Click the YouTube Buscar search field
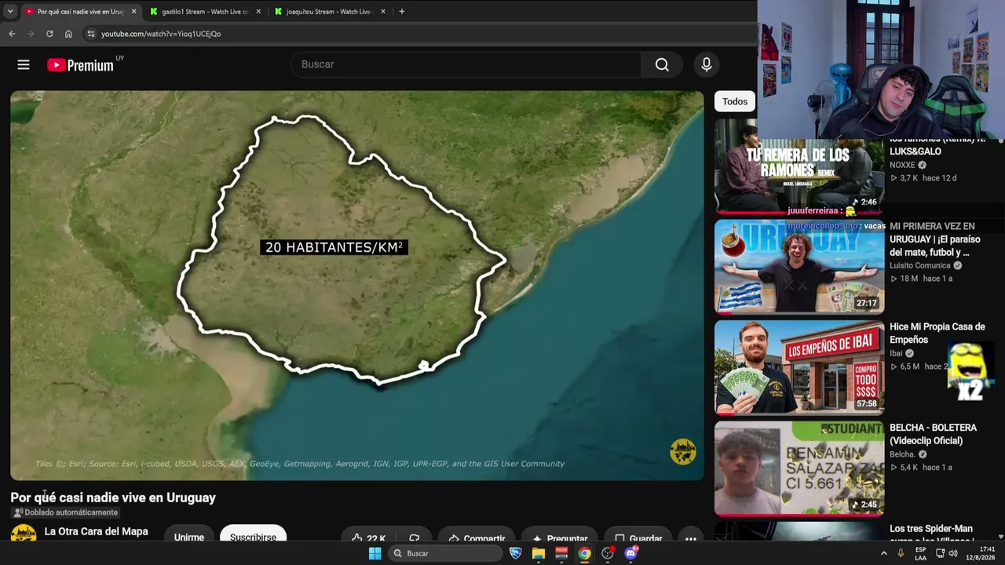 point(466,64)
